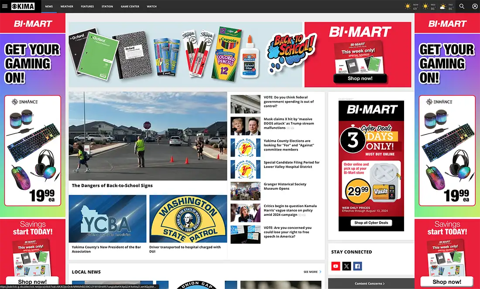Open The Dangers of Back-to-School Signs headline
The width and height of the screenshot is (480, 289).
[x=112, y=185]
